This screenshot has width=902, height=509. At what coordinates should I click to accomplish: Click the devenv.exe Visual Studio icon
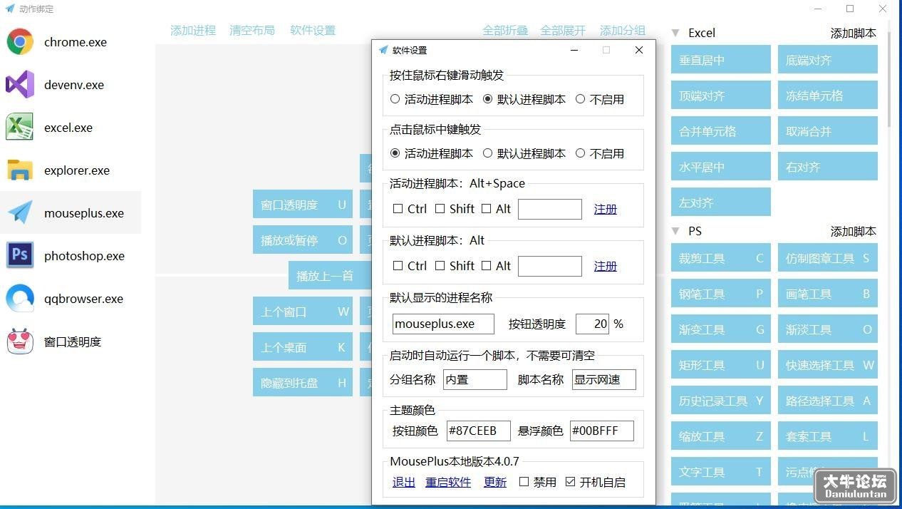click(20, 85)
